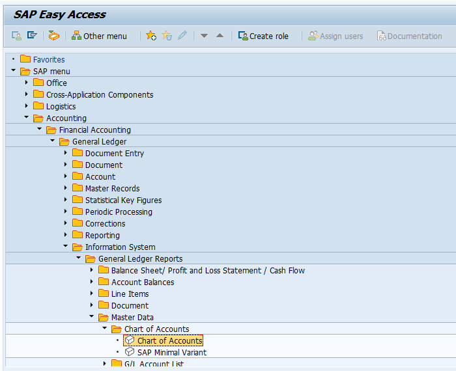Click Delete Favorites star icon
The width and height of the screenshot is (456, 371).
point(167,36)
